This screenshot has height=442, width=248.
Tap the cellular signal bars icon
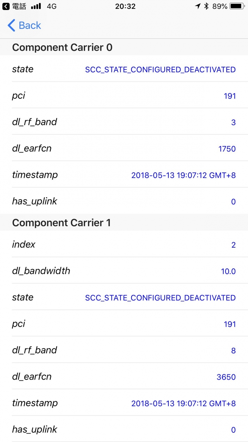click(36, 6)
